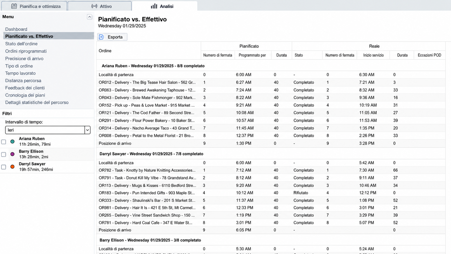The width and height of the screenshot is (451, 254).
Task: Open Distanza percorsa report
Action: click(23, 80)
